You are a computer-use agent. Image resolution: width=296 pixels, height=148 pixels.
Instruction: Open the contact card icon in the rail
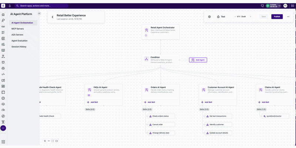coord(3,38)
